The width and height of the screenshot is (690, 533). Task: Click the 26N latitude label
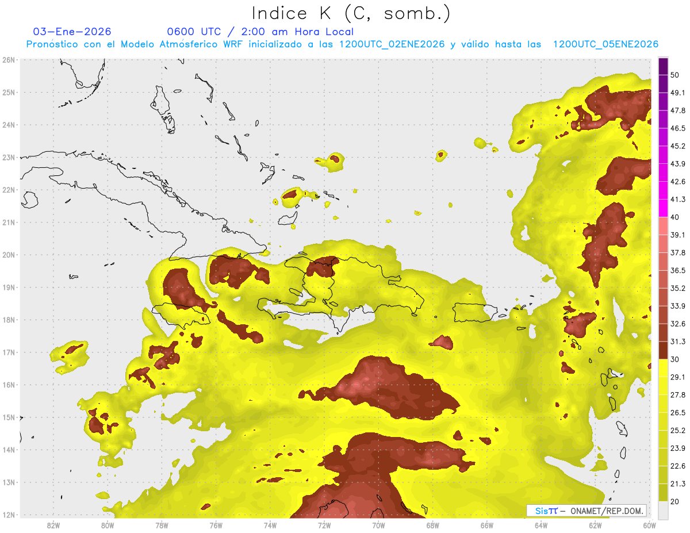(9, 60)
